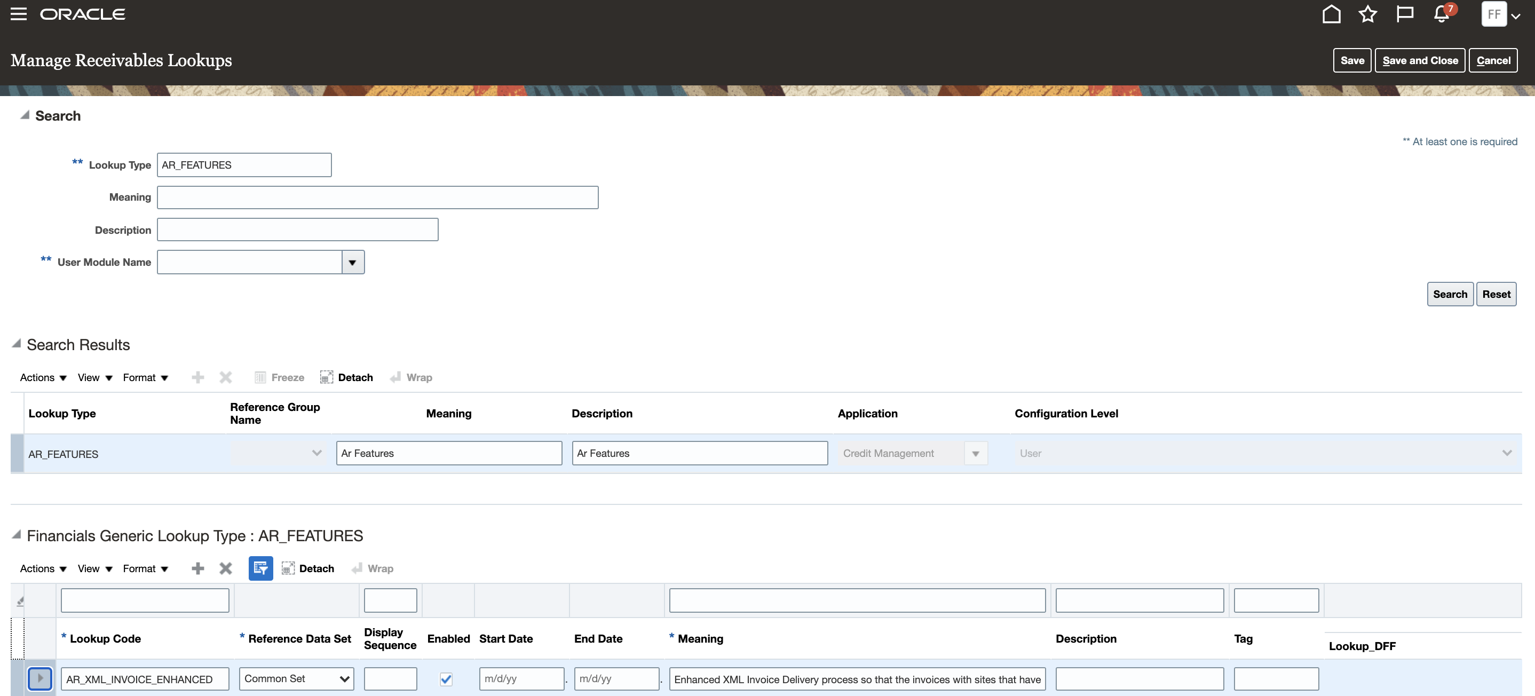Expand the AR_XML_INVOICE_ENHANCED row details
The height and width of the screenshot is (696, 1535).
[x=40, y=678]
